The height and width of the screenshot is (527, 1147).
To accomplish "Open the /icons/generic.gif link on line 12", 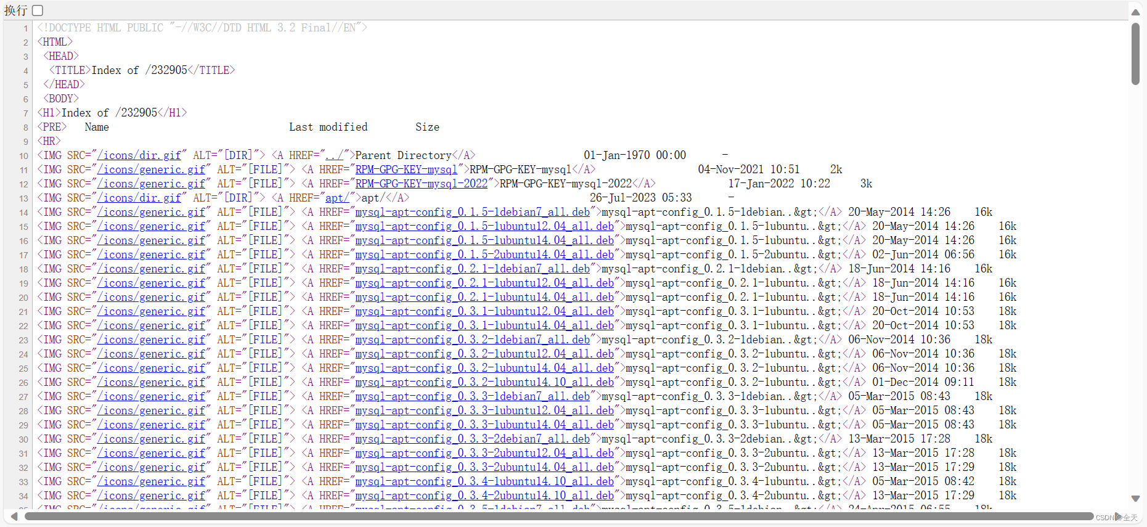I will (x=152, y=184).
